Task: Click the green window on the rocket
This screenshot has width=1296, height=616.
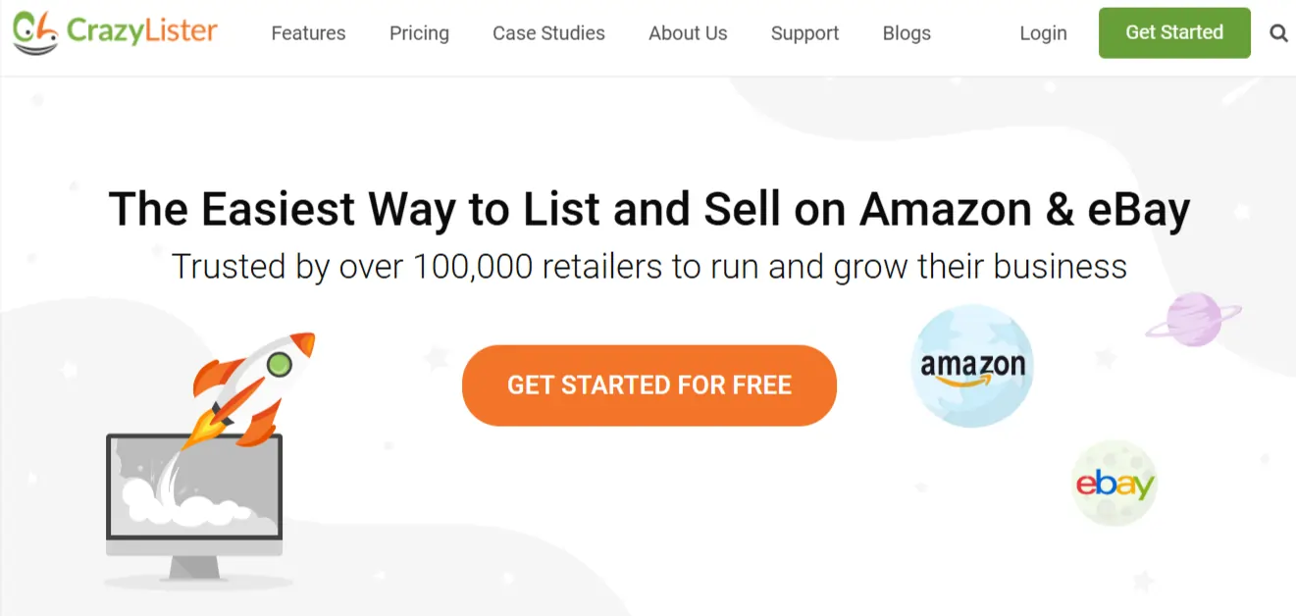Action: point(280,366)
